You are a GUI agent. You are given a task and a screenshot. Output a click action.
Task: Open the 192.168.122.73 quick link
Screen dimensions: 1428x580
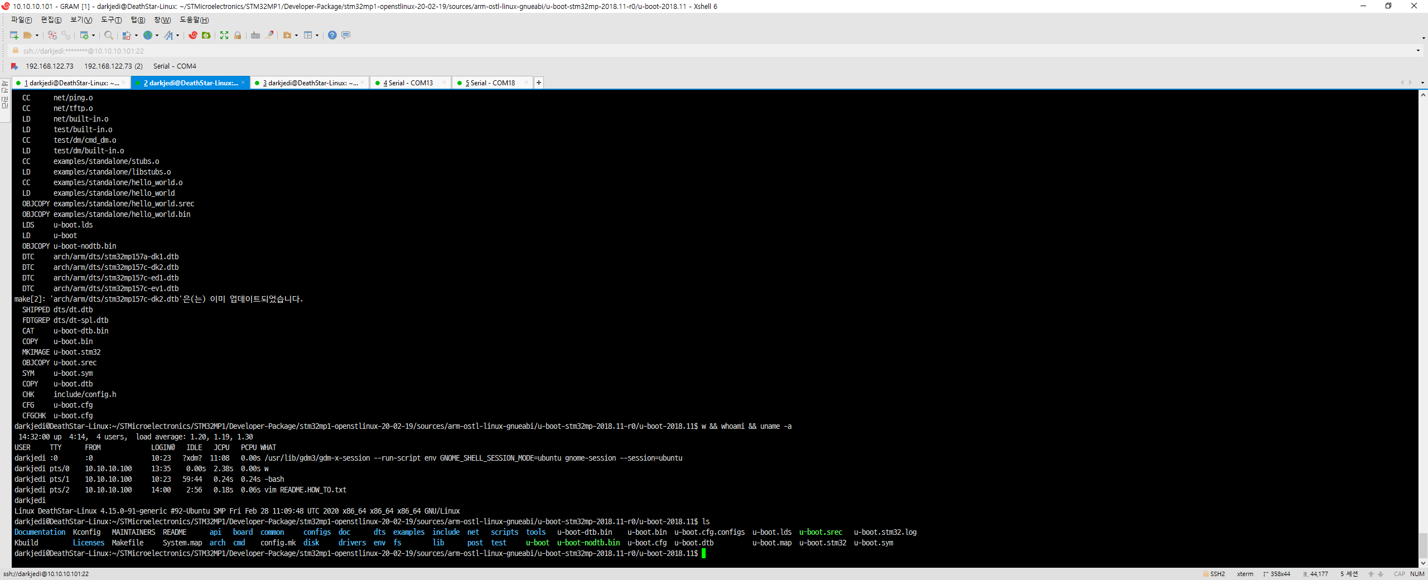[x=50, y=66]
